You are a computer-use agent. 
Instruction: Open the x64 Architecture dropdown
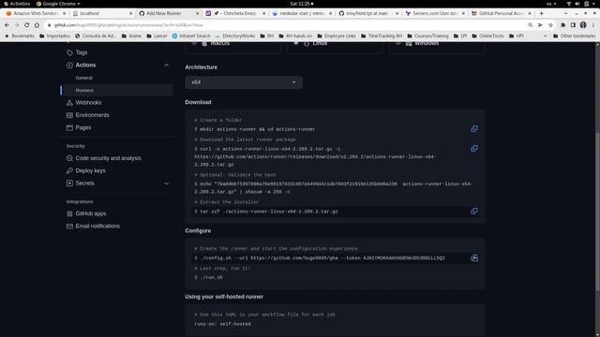coord(244,82)
